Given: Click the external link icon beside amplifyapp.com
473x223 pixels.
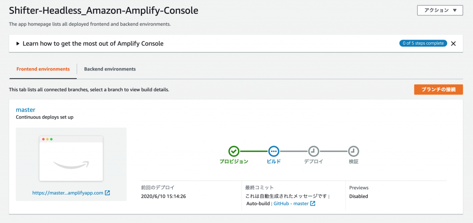Looking at the screenshot, I should pyautogui.click(x=107, y=193).
